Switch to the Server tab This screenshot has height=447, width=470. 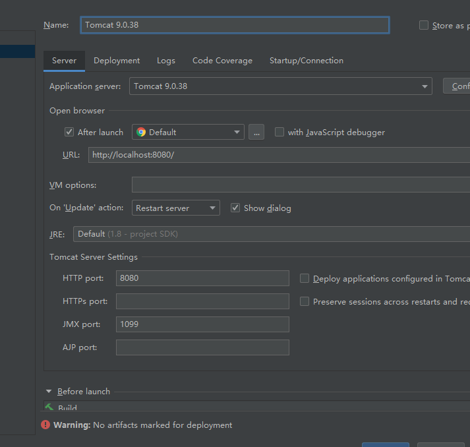point(64,61)
